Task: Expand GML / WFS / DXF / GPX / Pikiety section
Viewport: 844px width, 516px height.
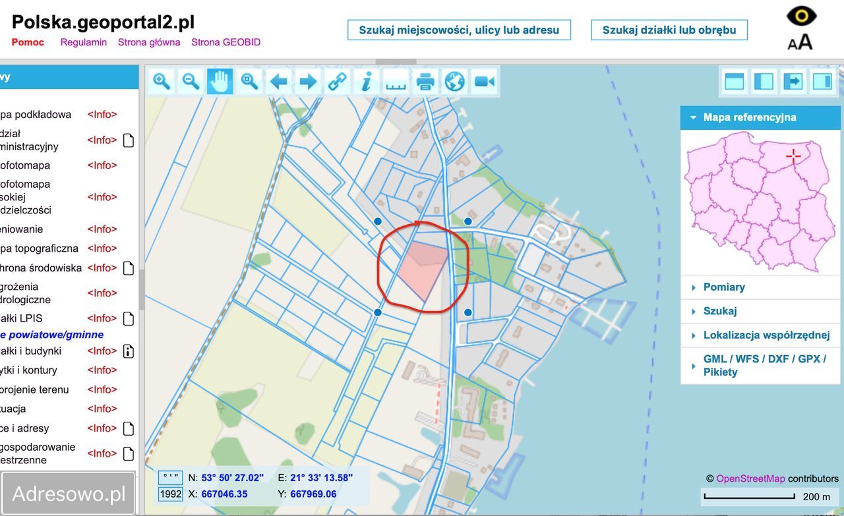Action: pyautogui.click(x=760, y=366)
